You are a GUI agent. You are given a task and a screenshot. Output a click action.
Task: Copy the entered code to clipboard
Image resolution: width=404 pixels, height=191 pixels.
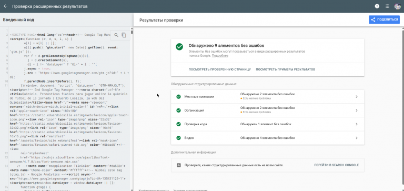coord(124,35)
